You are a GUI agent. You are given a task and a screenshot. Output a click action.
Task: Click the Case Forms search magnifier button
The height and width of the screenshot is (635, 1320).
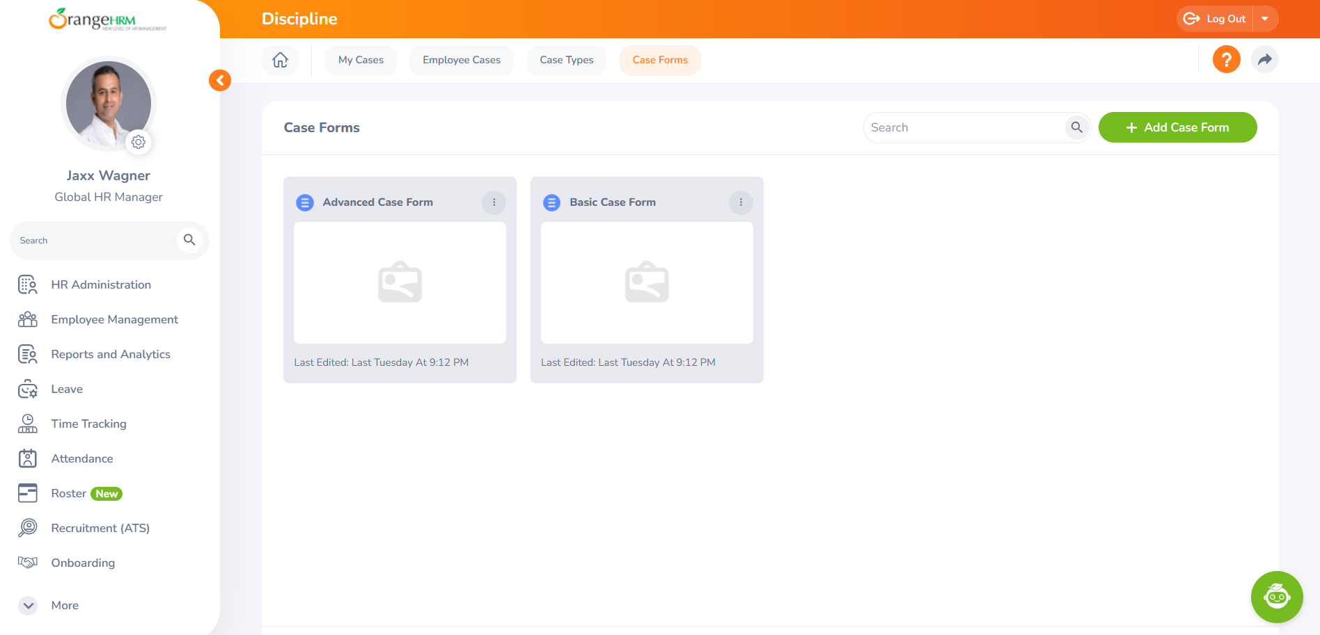coord(1076,127)
